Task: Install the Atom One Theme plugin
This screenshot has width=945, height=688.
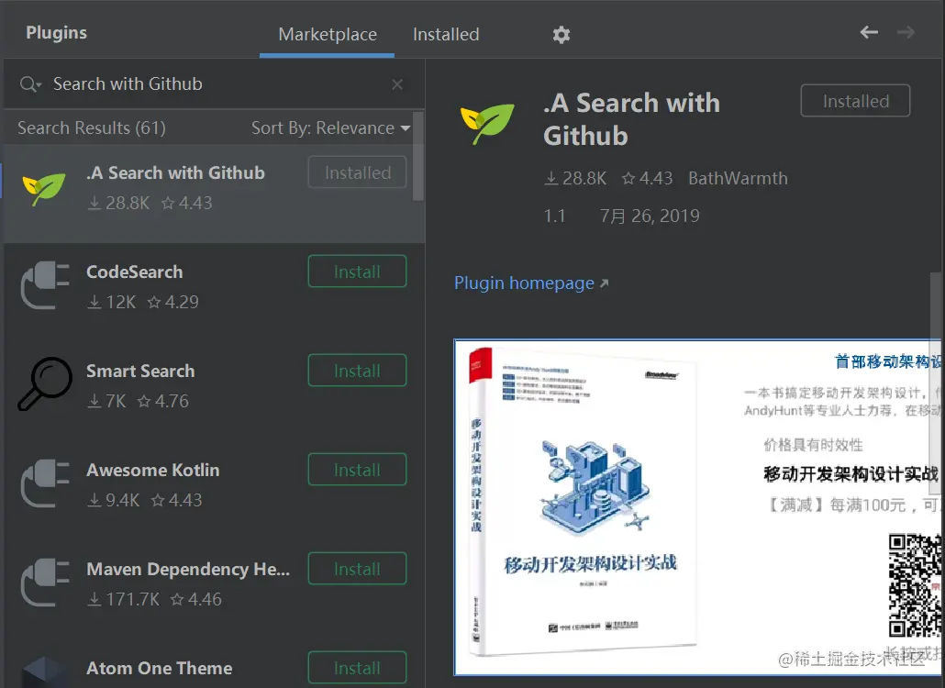Action: [x=358, y=668]
